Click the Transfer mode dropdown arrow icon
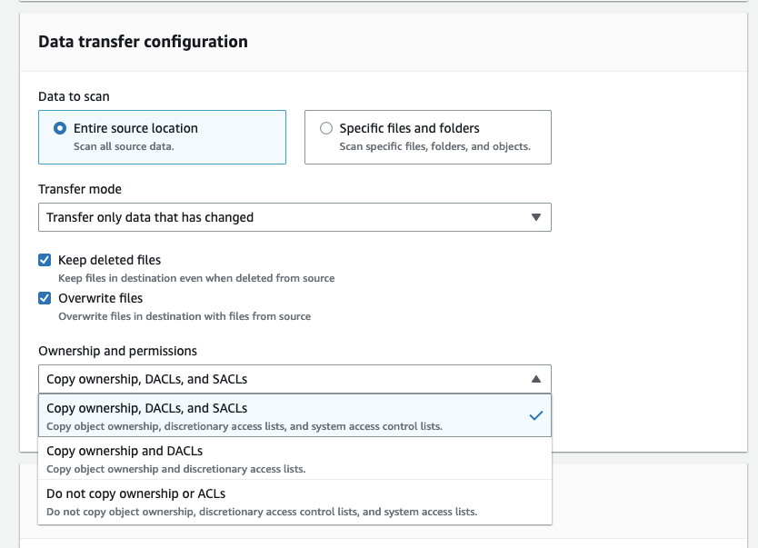The height and width of the screenshot is (548, 758). 538,216
